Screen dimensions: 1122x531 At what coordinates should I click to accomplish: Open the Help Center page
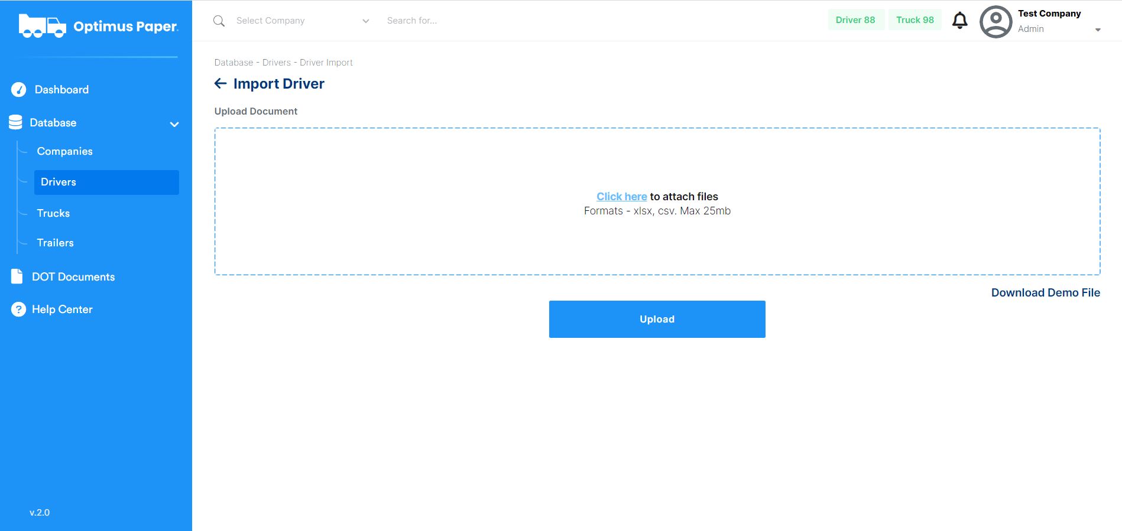62,310
